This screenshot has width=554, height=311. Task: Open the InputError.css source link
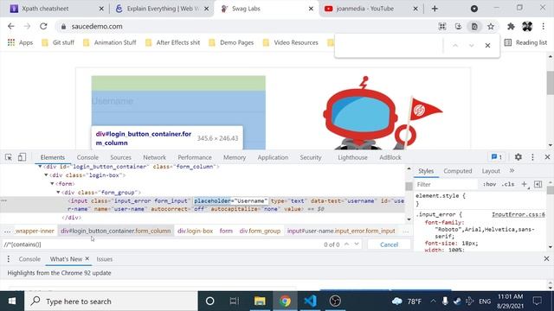(518, 214)
